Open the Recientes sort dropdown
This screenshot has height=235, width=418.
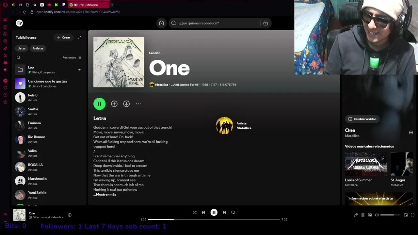tap(72, 57)
